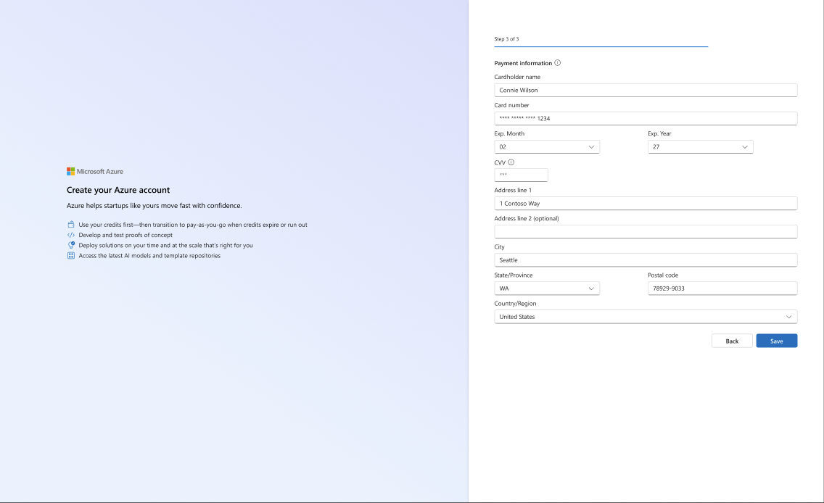
Task: Click the Back button
Action: point(732,341)
